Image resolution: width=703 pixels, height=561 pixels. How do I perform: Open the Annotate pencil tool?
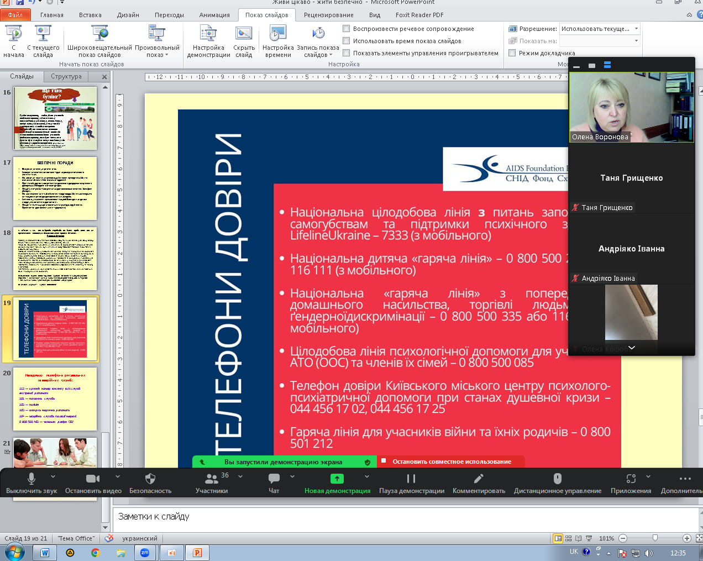point(479,479)
